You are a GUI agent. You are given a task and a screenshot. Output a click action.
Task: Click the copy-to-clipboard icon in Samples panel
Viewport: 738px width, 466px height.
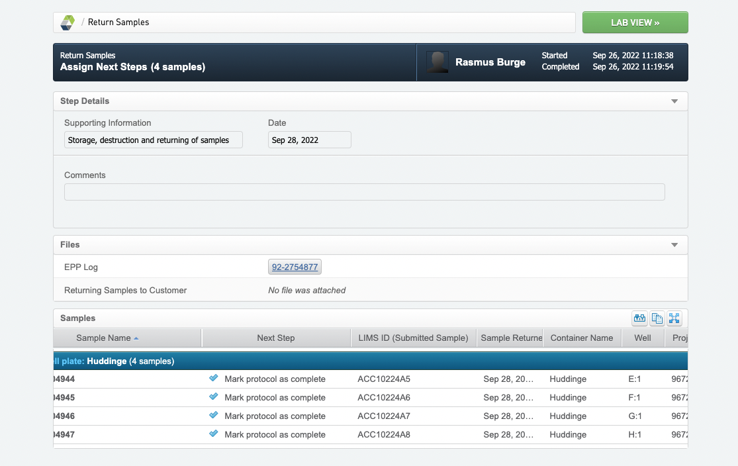point(657,318)
